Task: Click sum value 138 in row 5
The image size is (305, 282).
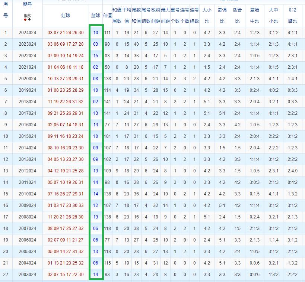Action: [107, 79]
